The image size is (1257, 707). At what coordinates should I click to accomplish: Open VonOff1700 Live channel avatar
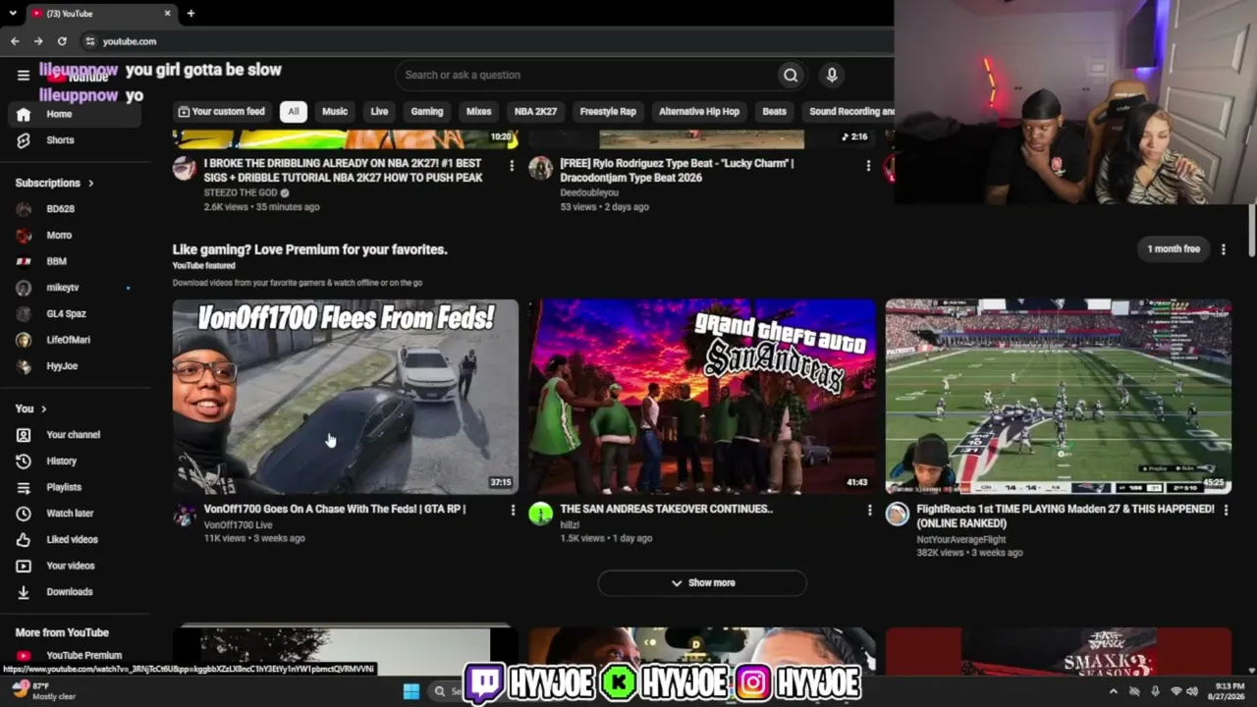[x=185, y=515]
